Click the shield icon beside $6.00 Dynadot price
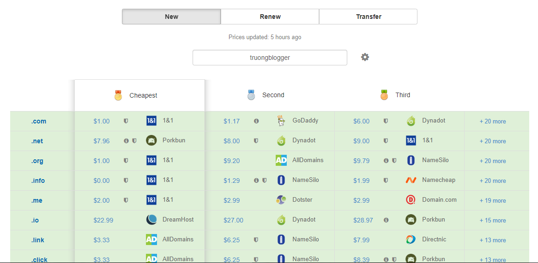Screen dimensions: 538x263 pos(386,121)
